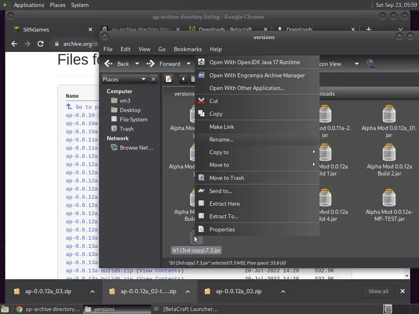Open ap-0.0.13a-build5.zip link
This screenshot has height=314, width=419.
click(99, 271)
